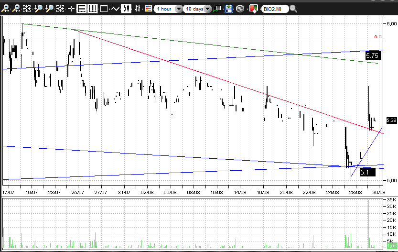Image resolution: width=398 pixels, height=252 pixels.
Task: Click the indicators chart-with-list button
Action: (x=217, y=9)
